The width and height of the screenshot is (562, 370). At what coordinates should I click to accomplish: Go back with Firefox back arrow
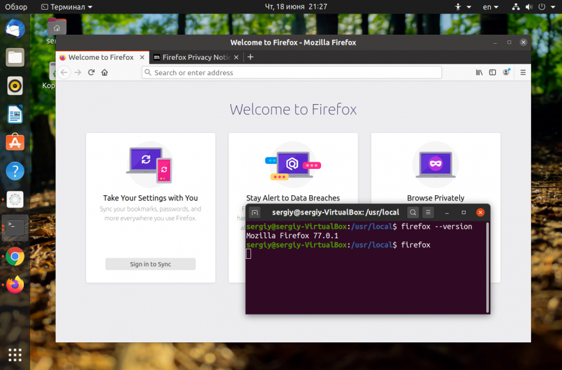[x=64, y=73]
